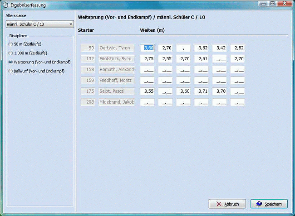Click the red X icon on Abbruch

218,204
